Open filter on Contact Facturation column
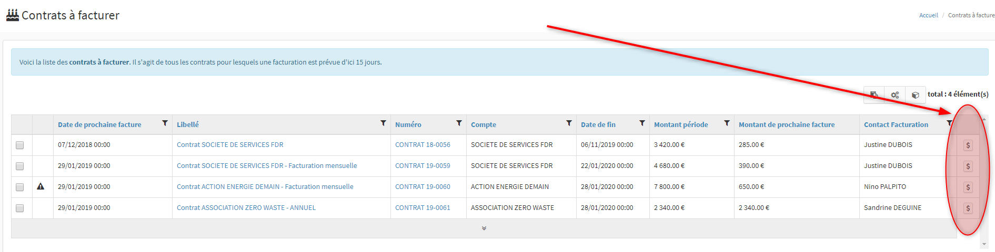The height and width of the screenshot is (252, 995). tap(949, 123)
